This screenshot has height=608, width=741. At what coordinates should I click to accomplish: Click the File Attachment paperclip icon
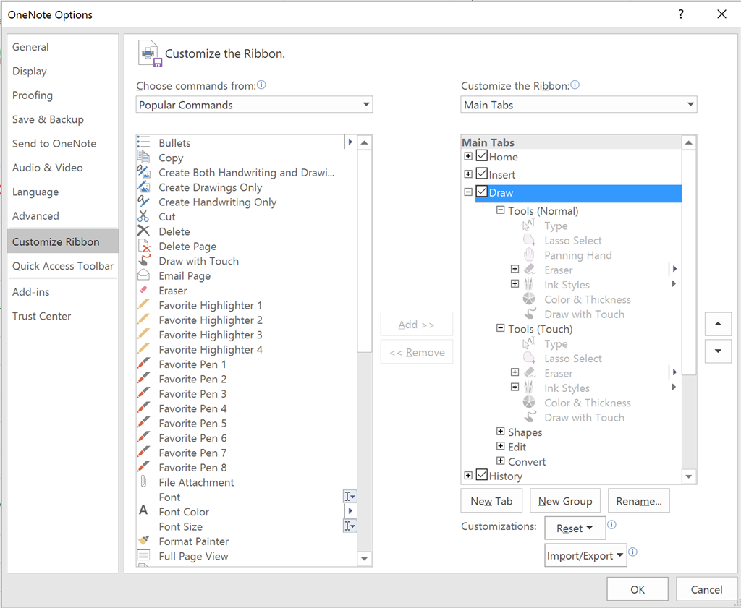pos(144,481)
